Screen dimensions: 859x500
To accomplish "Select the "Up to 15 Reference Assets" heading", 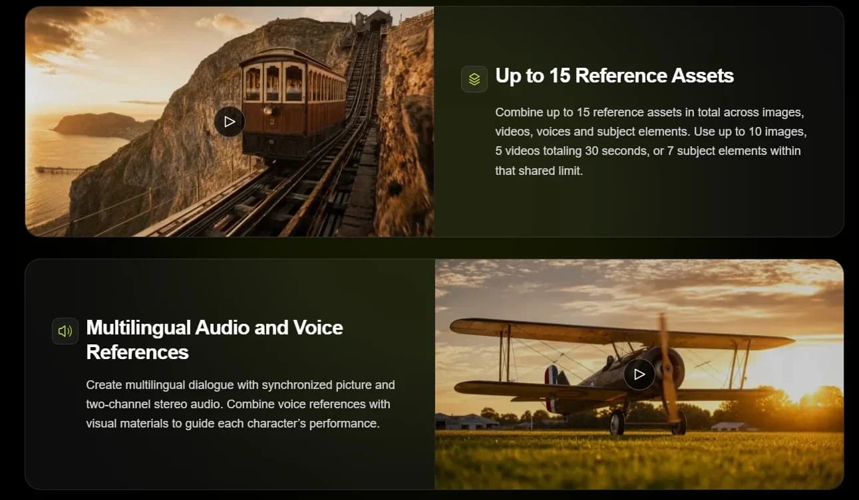I will coord(615,76).
